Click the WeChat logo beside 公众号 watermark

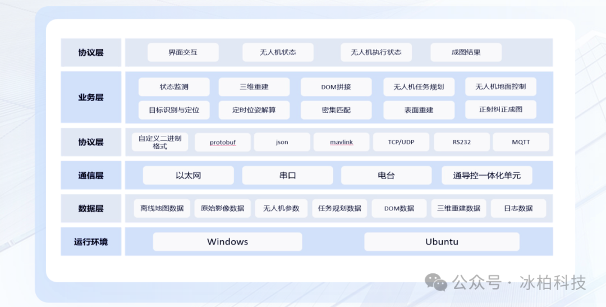436,282
